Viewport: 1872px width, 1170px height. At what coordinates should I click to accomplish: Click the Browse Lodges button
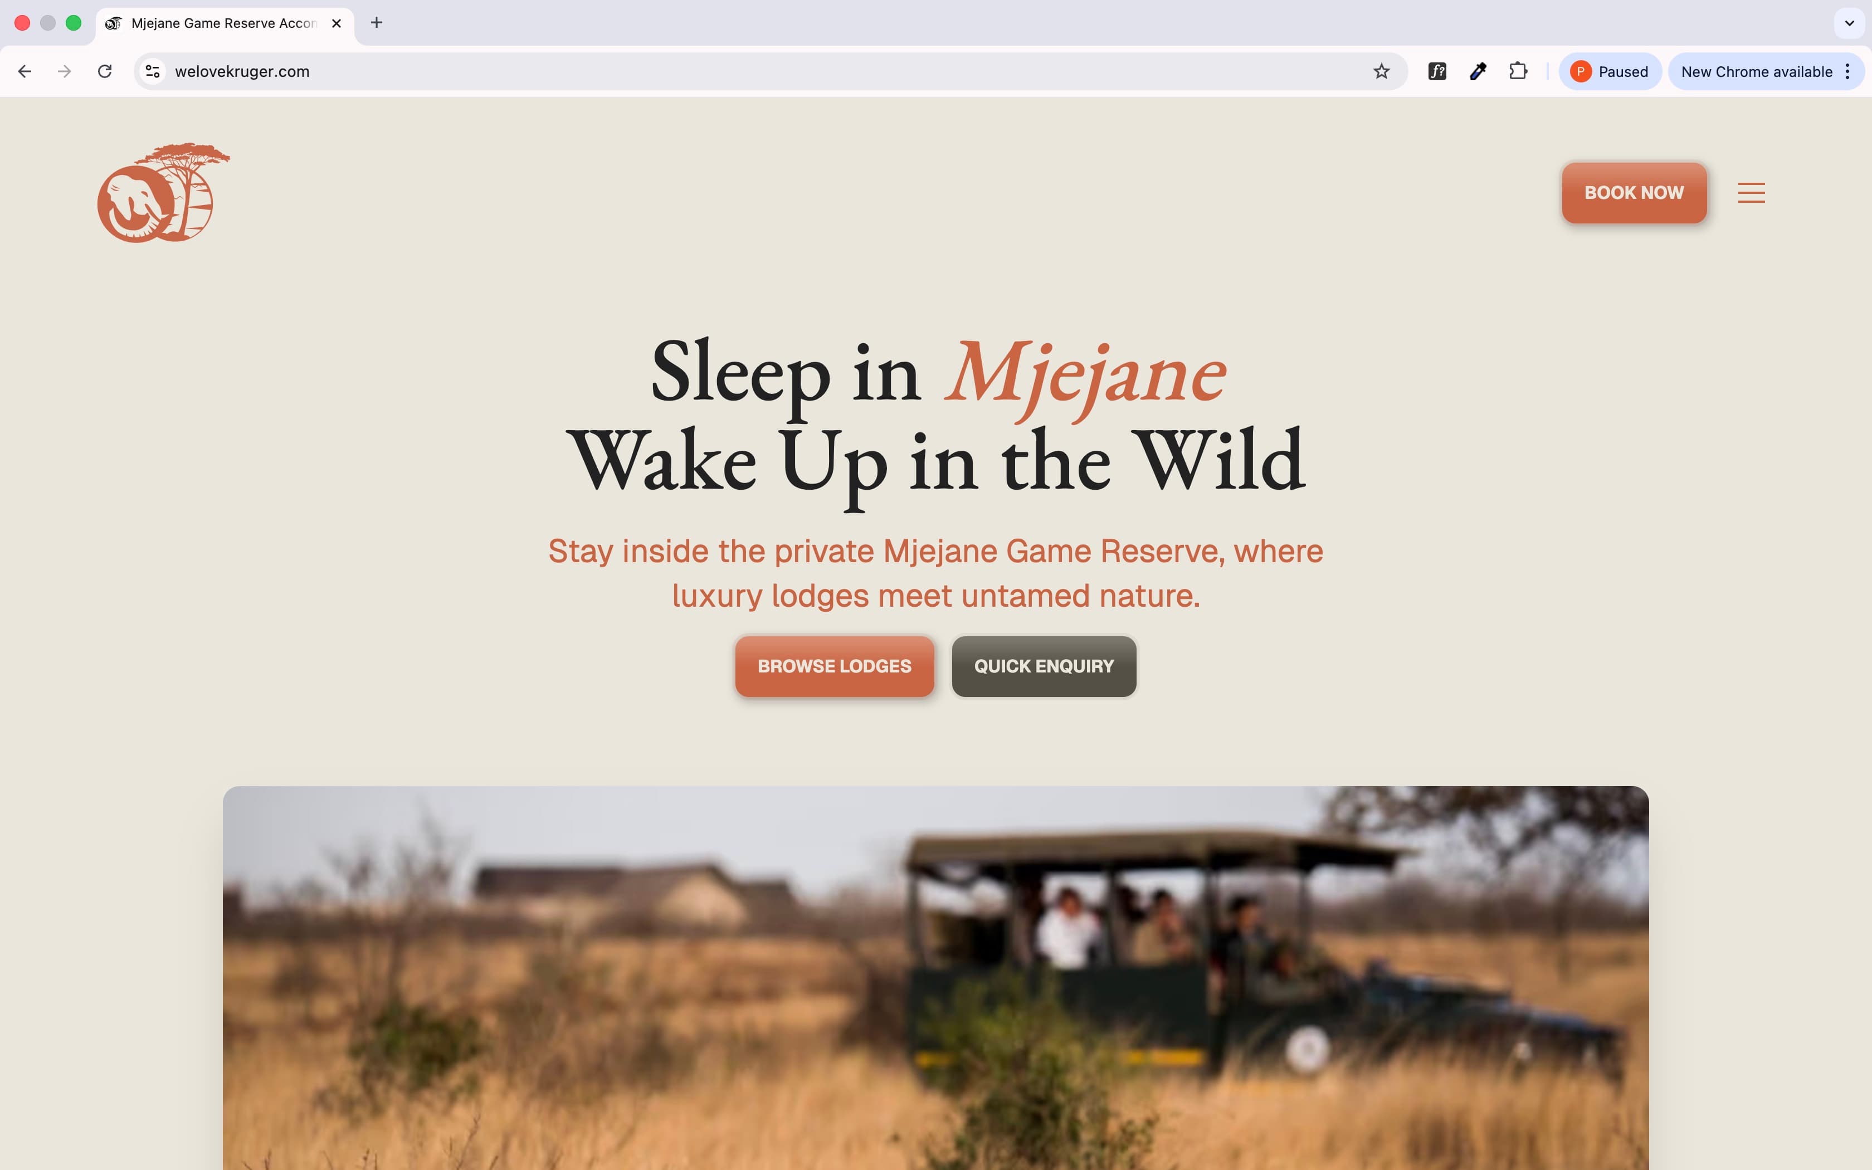(x=834, y=666)
